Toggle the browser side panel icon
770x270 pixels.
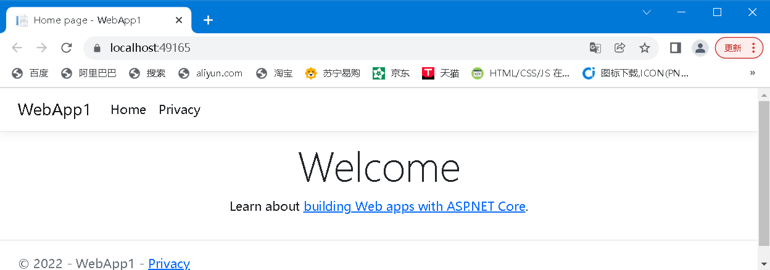tap(675, 48)
